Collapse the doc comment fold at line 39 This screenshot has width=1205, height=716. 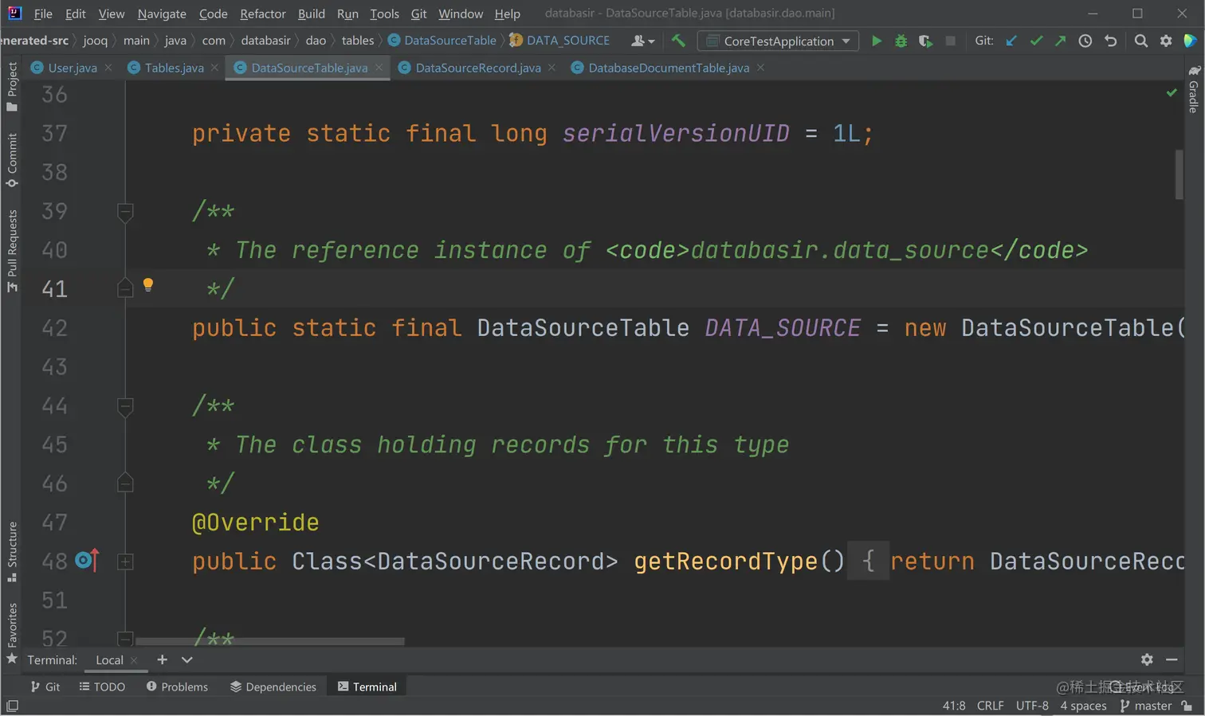[x=125, y=211]
